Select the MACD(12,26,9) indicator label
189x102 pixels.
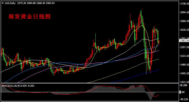(11, 86)
